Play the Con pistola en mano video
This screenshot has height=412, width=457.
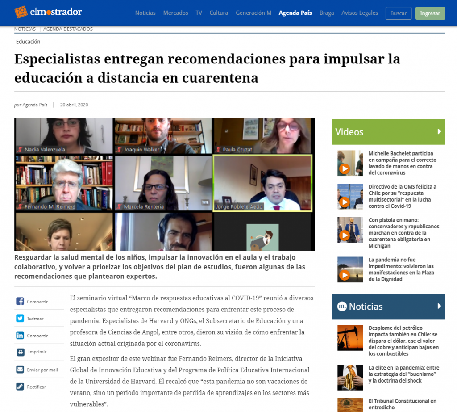(350, 230)
